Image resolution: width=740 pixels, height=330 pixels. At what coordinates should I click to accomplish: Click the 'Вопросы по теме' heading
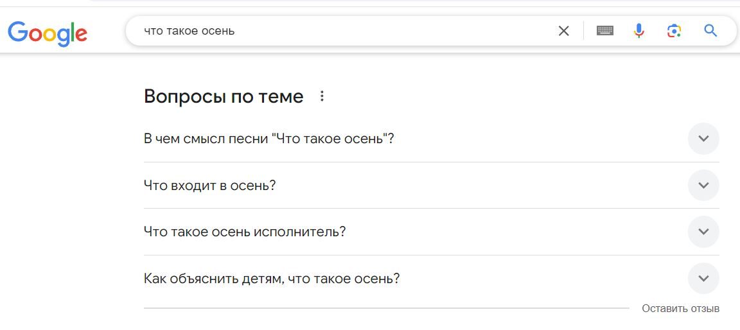(223, 96)
